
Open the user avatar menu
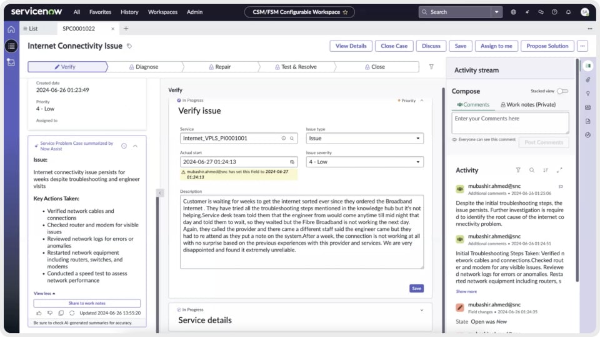click(585, 12)
